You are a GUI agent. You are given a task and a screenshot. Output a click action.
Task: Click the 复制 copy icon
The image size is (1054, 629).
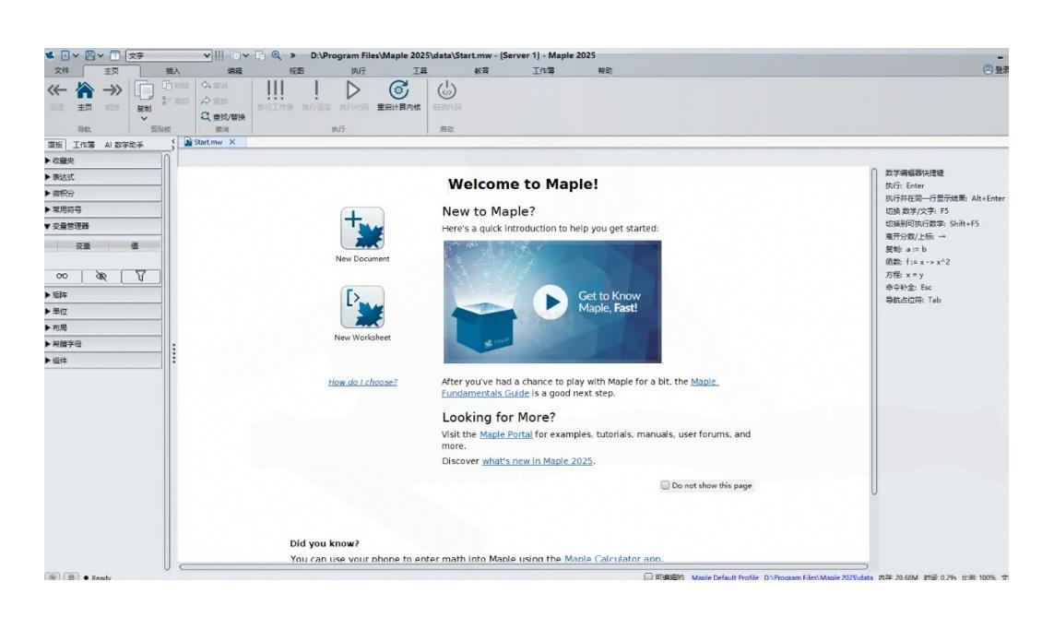[144, 91]
